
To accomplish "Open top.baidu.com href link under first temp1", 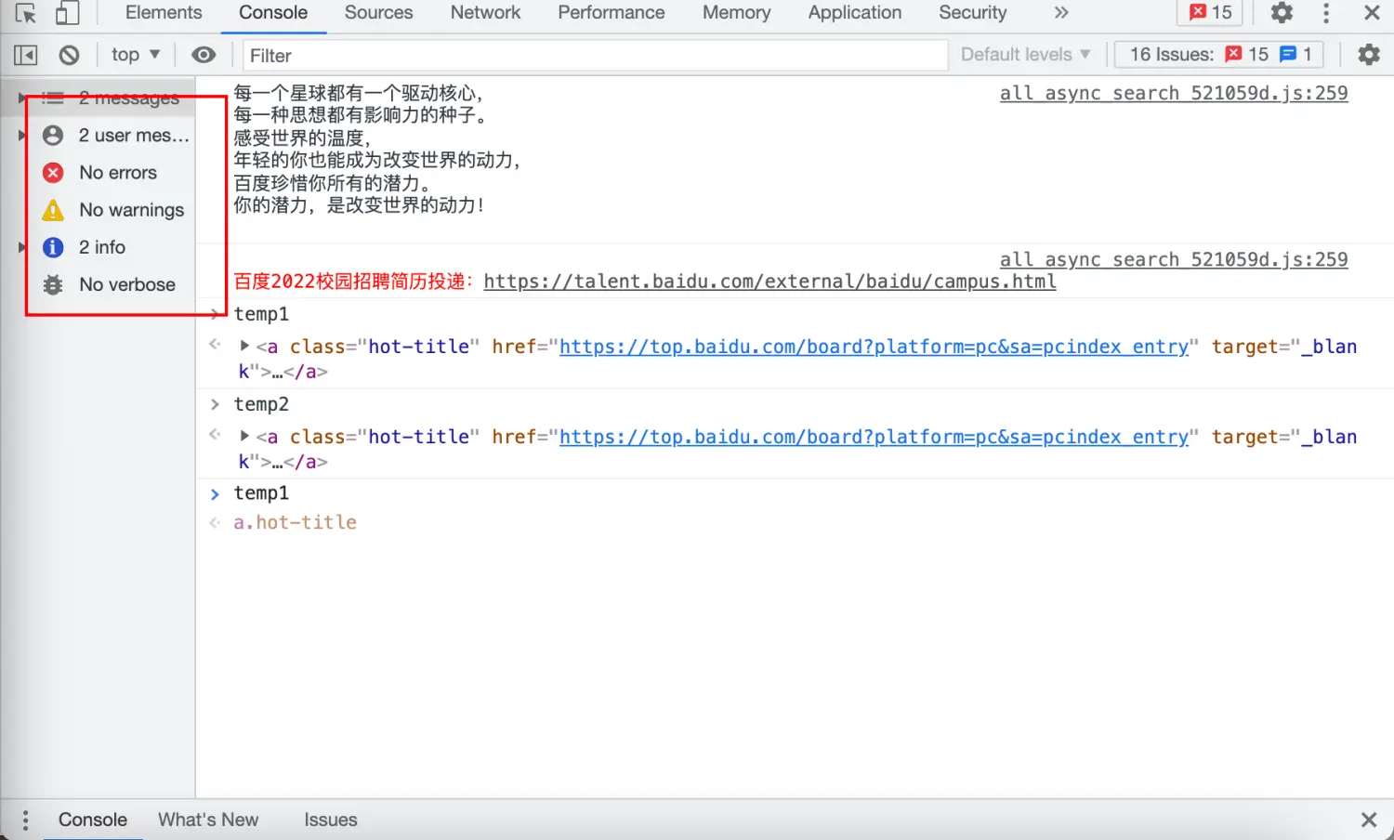I will tap(874, 347).
